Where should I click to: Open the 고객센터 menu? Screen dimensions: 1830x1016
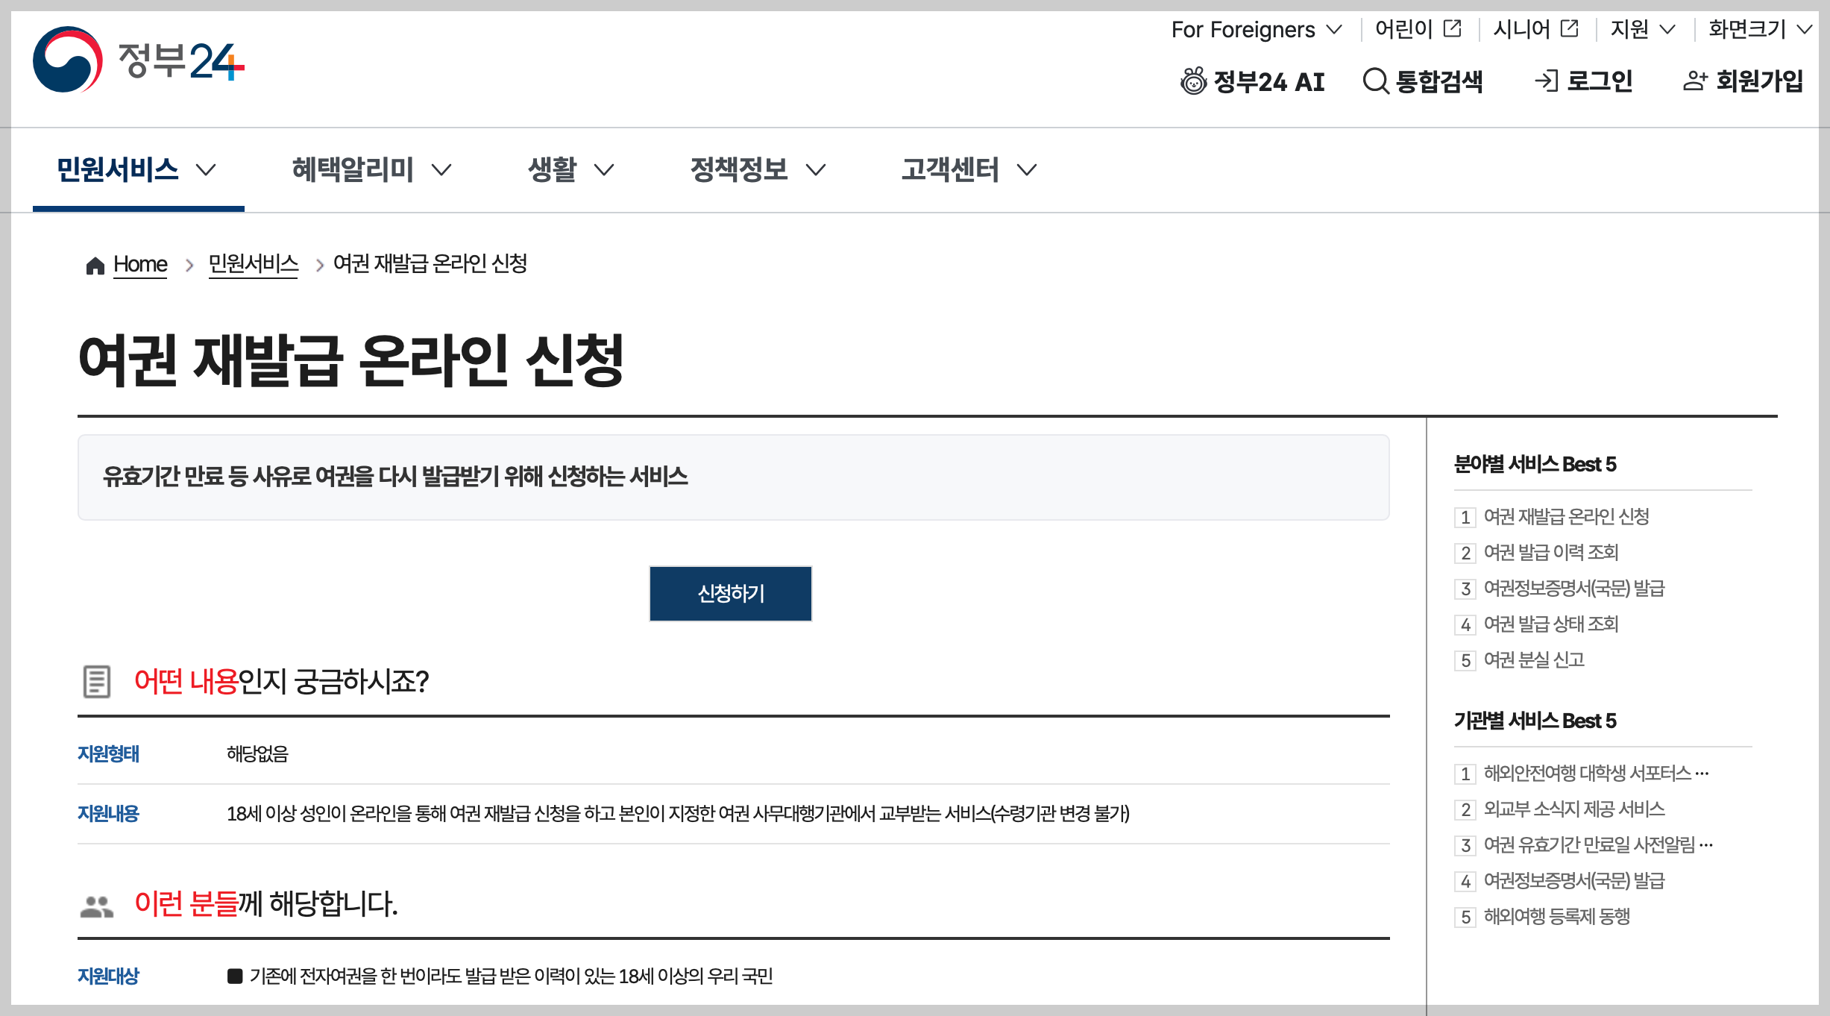968,169
